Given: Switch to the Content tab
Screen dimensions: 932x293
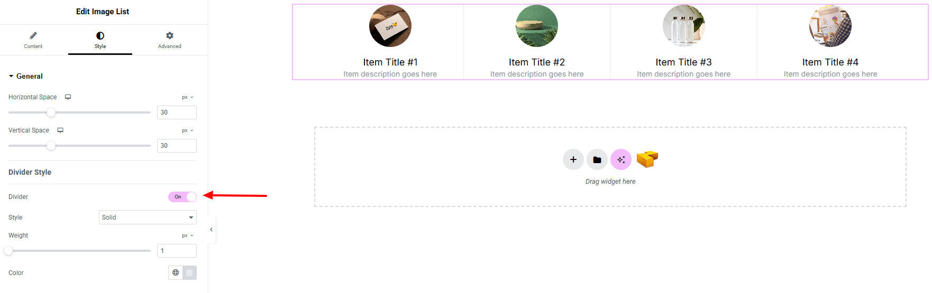Looking at the screenshot, I should [x=33, y=40].
